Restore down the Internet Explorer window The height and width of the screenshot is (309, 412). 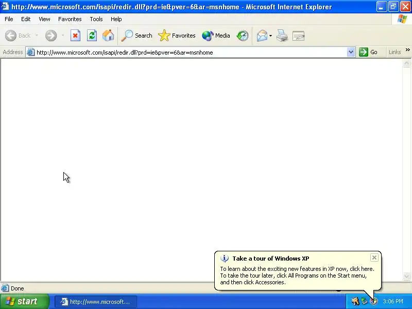tap(393, 7)
